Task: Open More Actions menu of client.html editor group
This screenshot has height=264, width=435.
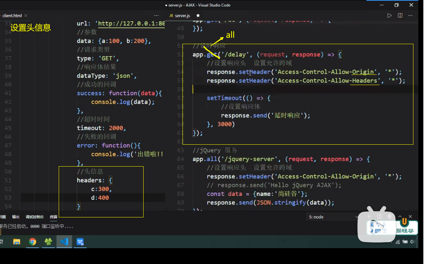Action: coord(156,16)
